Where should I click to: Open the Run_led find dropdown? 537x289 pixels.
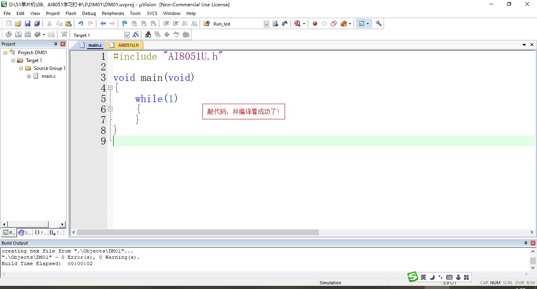coord(266,24)
